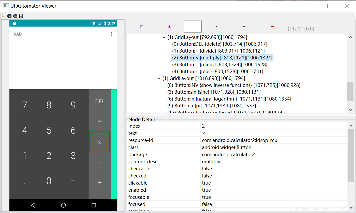
Task: Tap the DEL key in calculator
Action: 100,102
